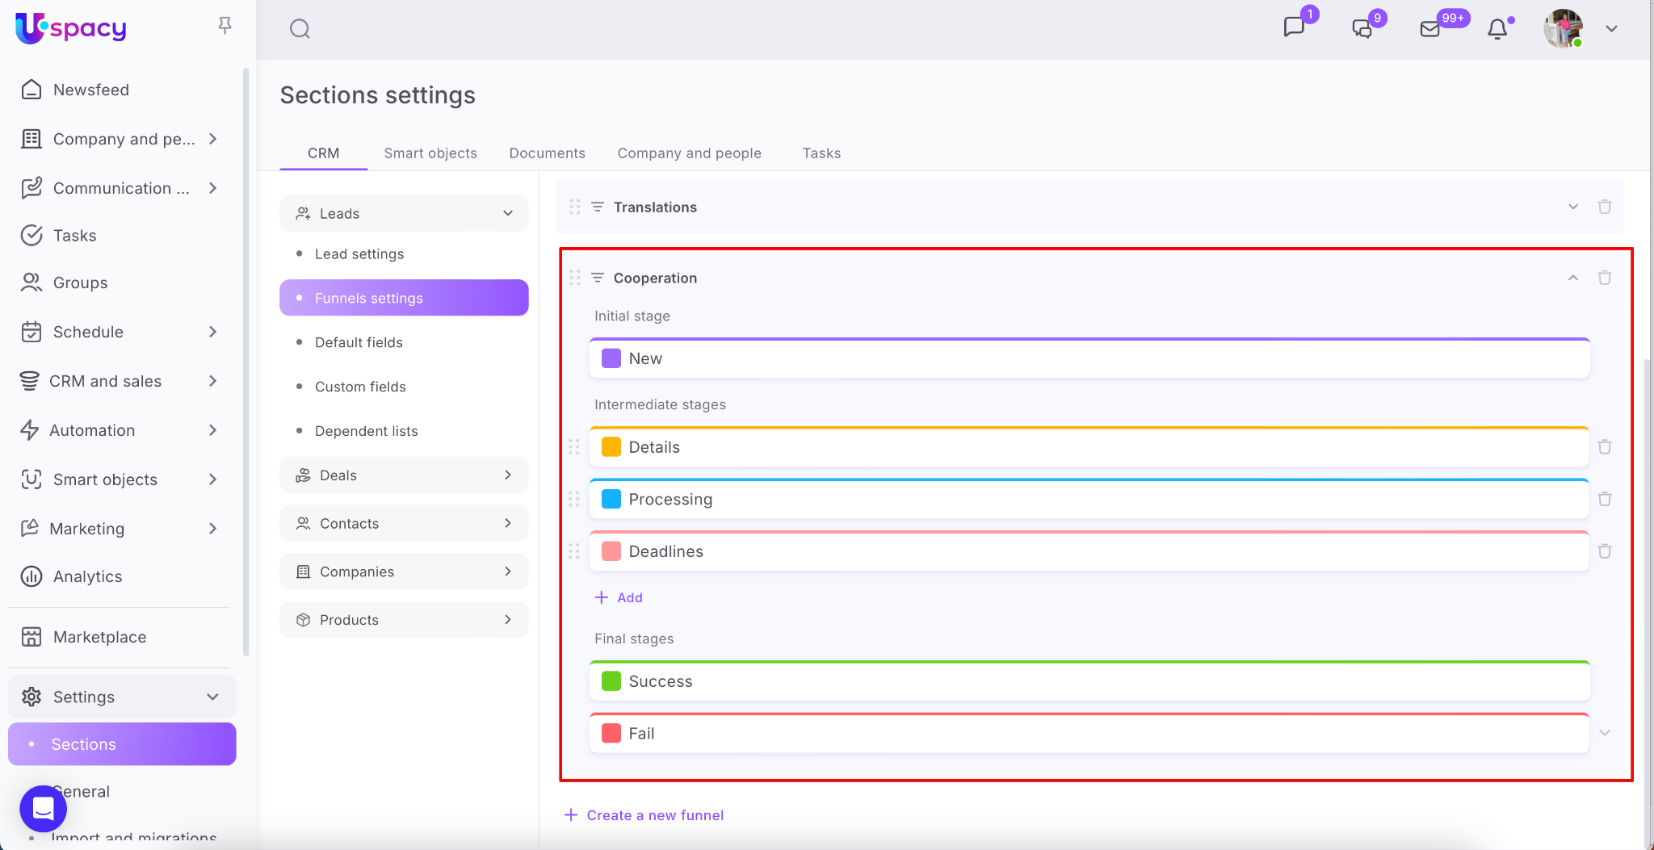Viewport: 1654px width, 850px height.
Task: Click the Processing stage drag handle
Action: coord(574,500)
